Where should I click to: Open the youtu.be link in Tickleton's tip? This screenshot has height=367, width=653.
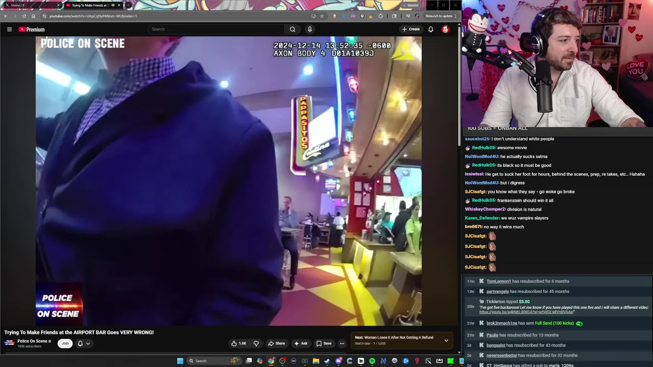pos(526,312)
